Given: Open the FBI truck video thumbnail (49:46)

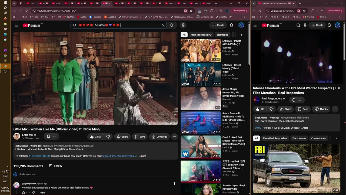Looking at the screenshot, I should [x=297, y=168].
